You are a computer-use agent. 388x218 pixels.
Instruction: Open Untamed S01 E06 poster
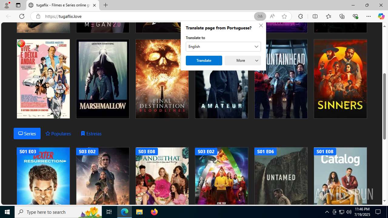coord(281,176)
